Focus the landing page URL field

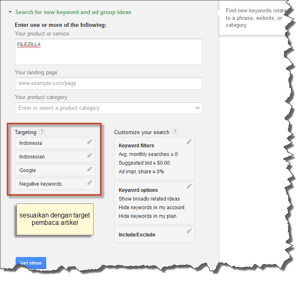coord(108,83)
